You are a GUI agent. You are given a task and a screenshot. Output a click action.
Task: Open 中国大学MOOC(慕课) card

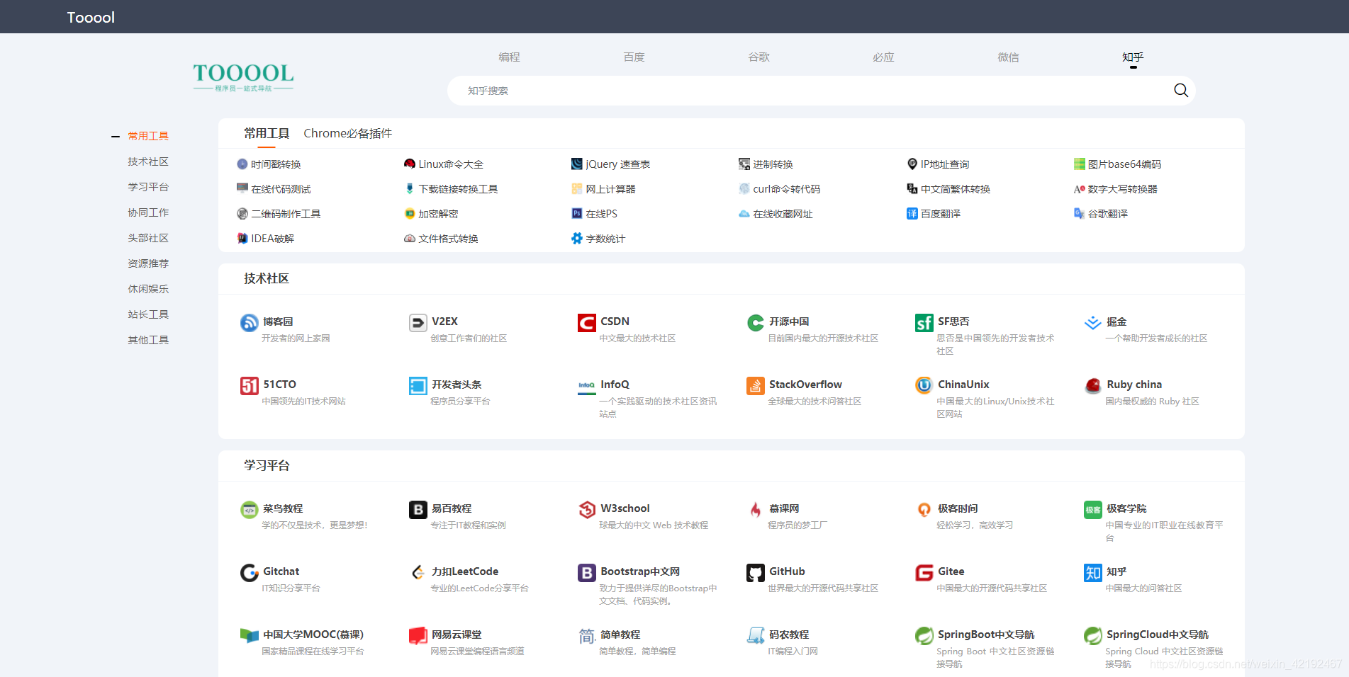tap(303, 642)
